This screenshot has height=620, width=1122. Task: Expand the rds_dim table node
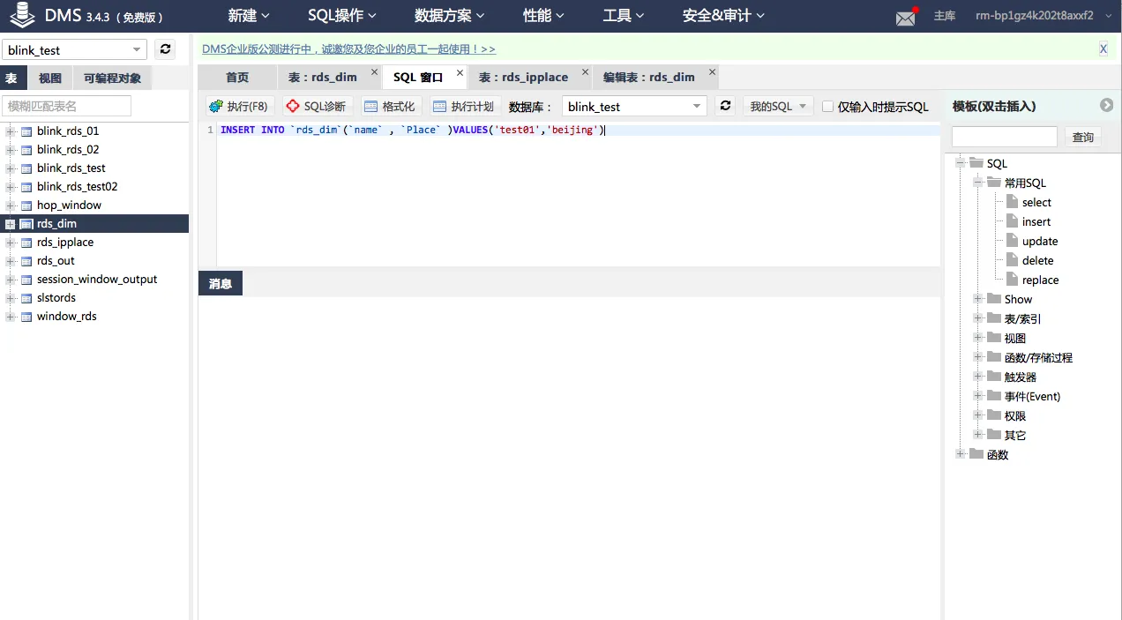coord(11,224)
